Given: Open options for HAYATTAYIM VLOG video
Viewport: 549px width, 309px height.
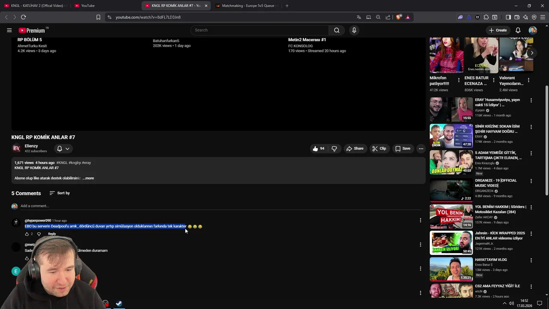Looking at the screenshot, I should click(x=531, y=260).
